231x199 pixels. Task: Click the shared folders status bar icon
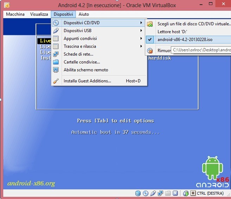168,193
